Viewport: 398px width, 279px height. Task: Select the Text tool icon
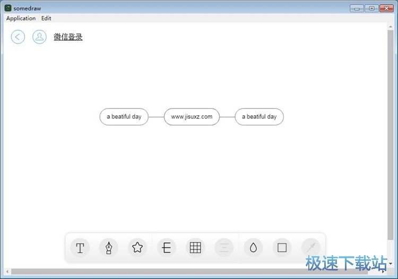point(80,248)
